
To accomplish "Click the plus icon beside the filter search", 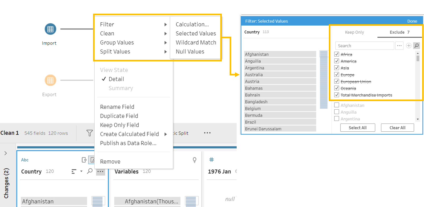I will click(409, 46).
